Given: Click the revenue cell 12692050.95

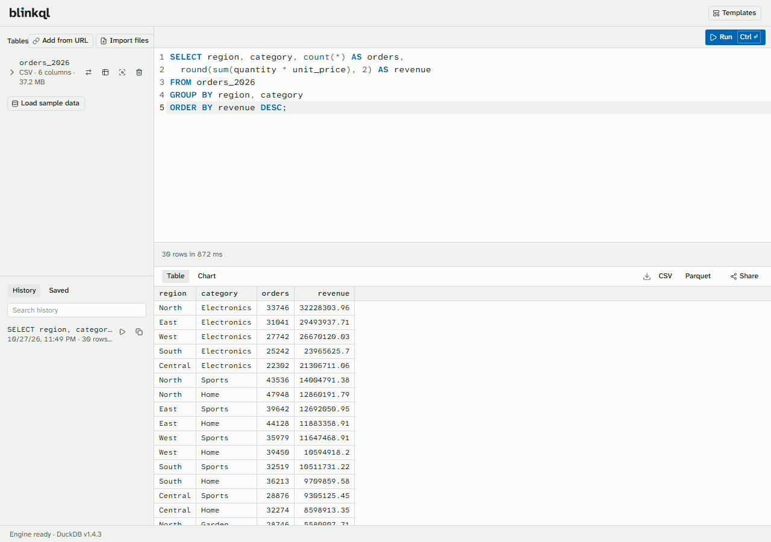Looking at the screenshot, I should pos(325,410).
